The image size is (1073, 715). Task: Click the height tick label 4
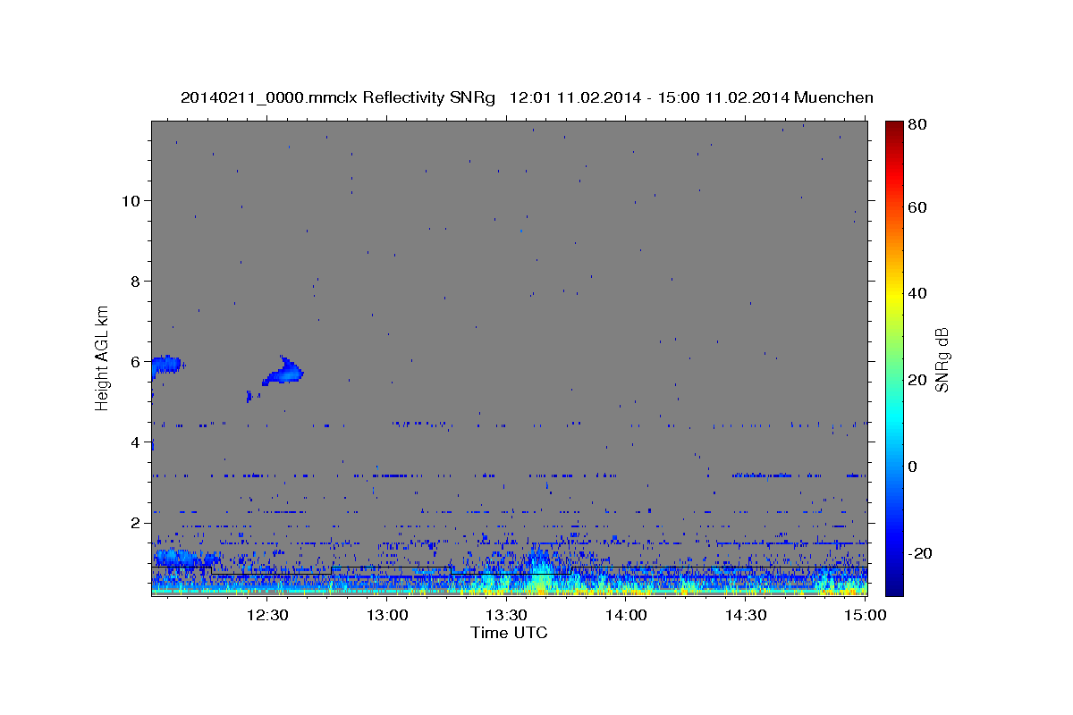pyautogui.click(x=133, y=442)
